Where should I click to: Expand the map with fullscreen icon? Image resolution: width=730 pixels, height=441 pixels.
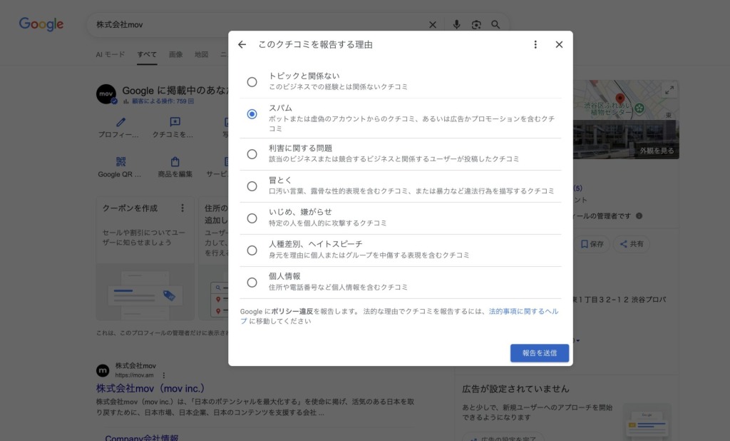(x=669, y=90)
